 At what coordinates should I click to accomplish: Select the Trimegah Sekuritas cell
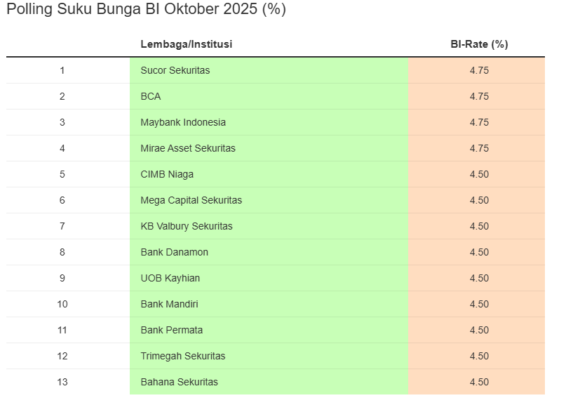coord(183,356)
